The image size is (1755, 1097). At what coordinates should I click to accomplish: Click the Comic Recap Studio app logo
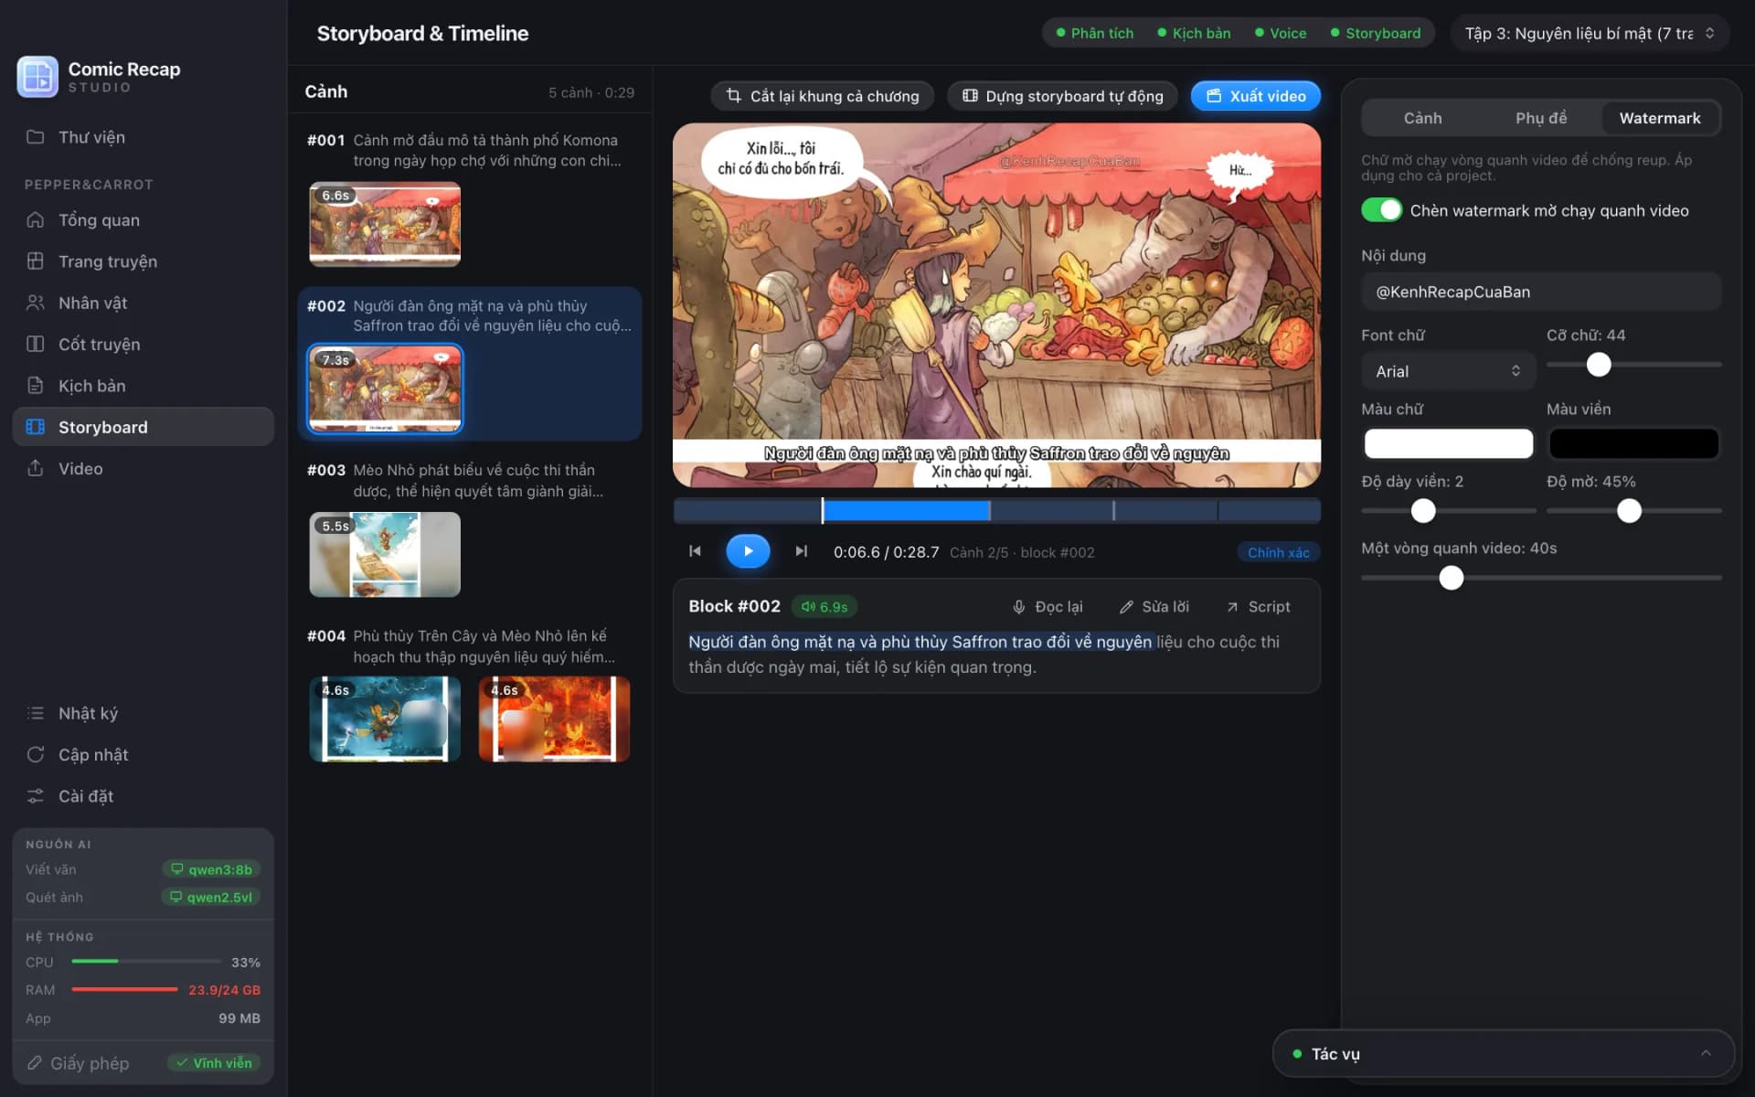pyautogui.click(x=37, y=77)
